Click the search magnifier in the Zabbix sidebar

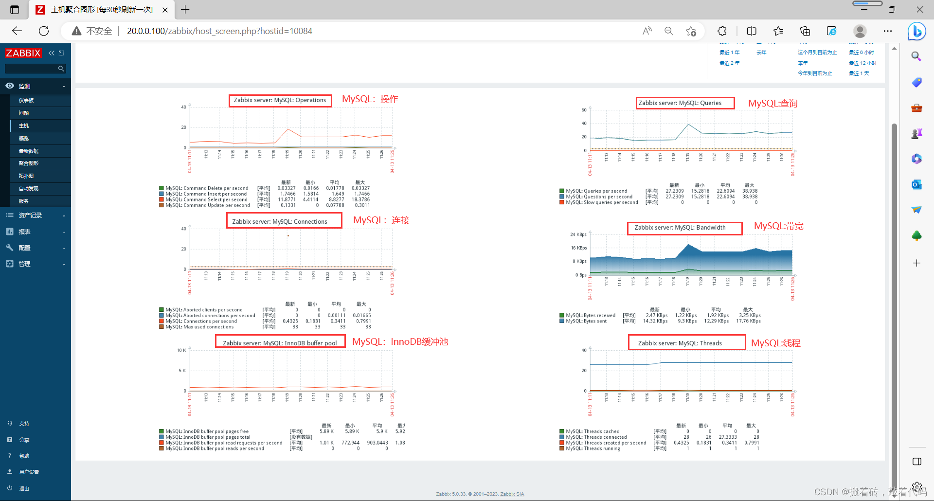61,69
